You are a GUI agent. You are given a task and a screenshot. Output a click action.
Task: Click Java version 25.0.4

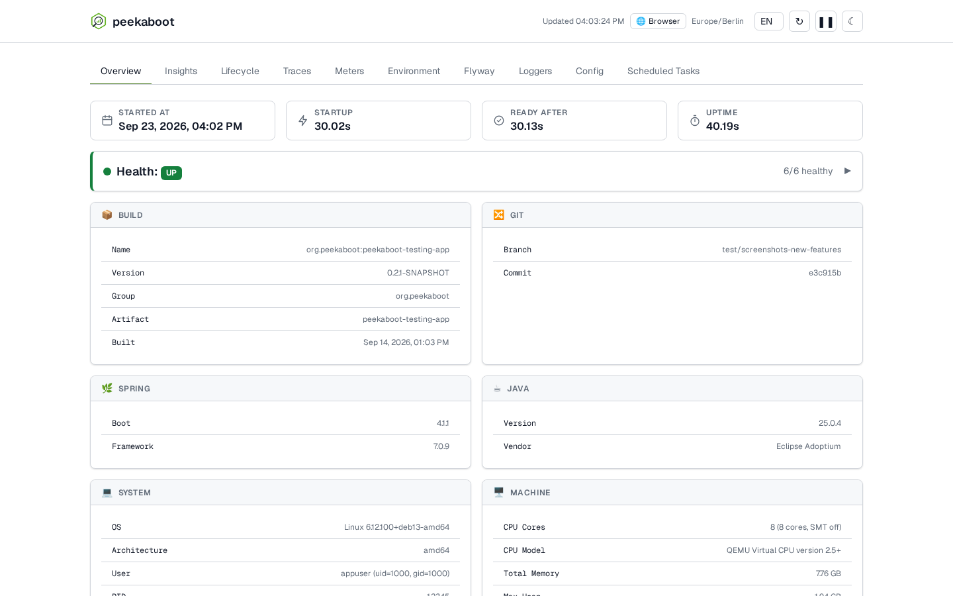(830, 423)
